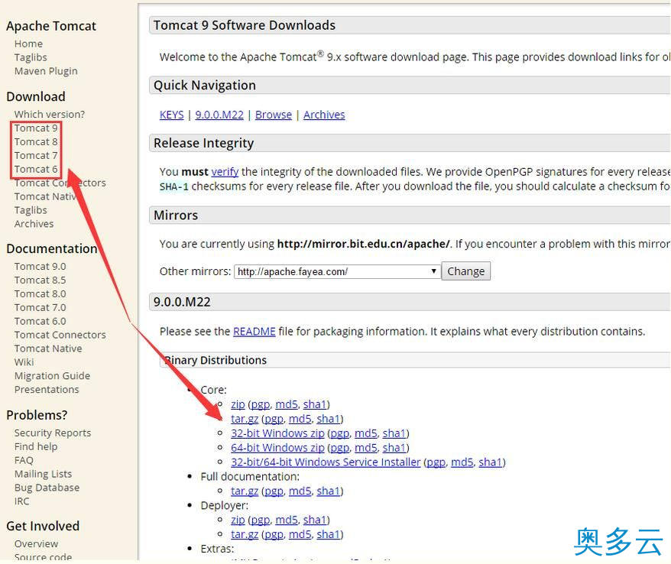Download Core tar.gz distribution
Viewport: 671px width, 564px height.
pos(245,419)
